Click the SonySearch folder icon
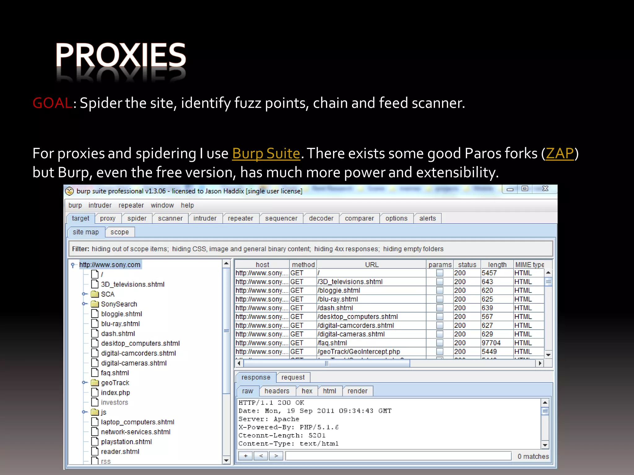 pyautogui.click(x=95, y=304)
